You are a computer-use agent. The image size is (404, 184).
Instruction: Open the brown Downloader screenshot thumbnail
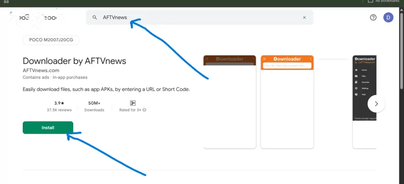[230, 102]
